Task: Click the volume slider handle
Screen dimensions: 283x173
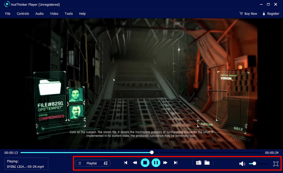Action: coord(254,163)
